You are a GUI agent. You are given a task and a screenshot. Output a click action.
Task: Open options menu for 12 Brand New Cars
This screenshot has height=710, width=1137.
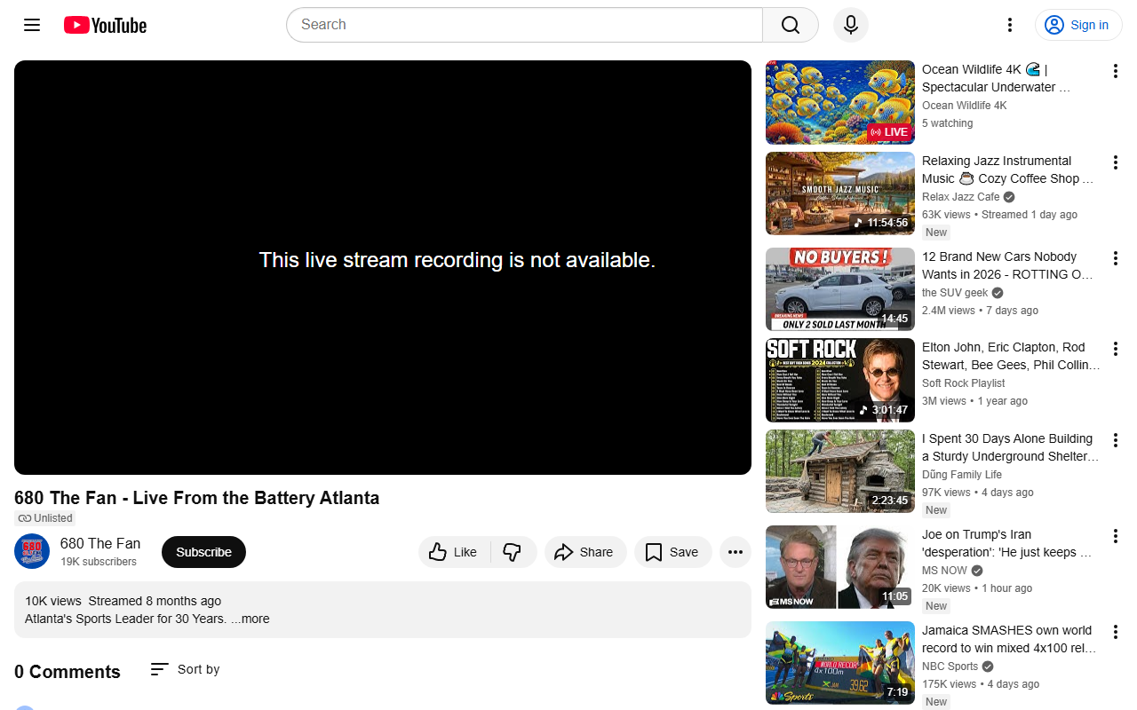pos(1116,258)
